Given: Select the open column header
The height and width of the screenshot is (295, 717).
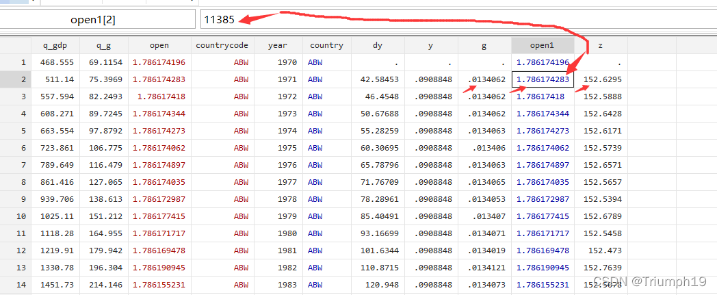Looking at the screenshot, I should pos(159,45).
